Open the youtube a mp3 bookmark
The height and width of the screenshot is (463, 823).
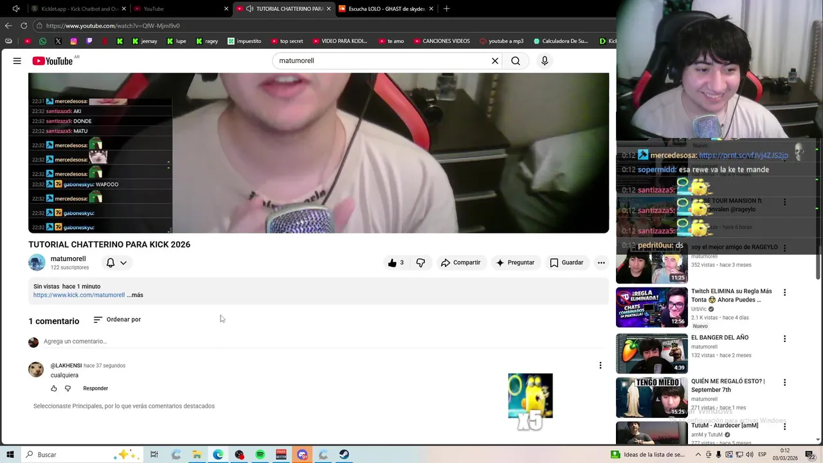[x=502, y=41]
